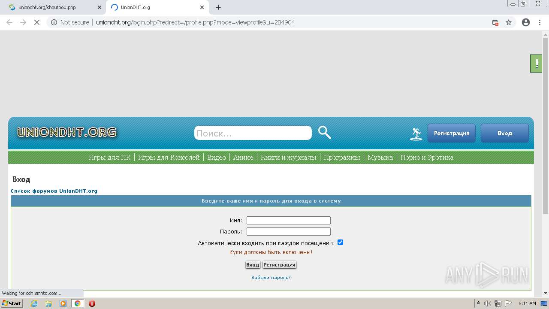The width and height of the screenshot is (549, 309).
Task: Open the Игры для ПК menu
Action: 110,157
